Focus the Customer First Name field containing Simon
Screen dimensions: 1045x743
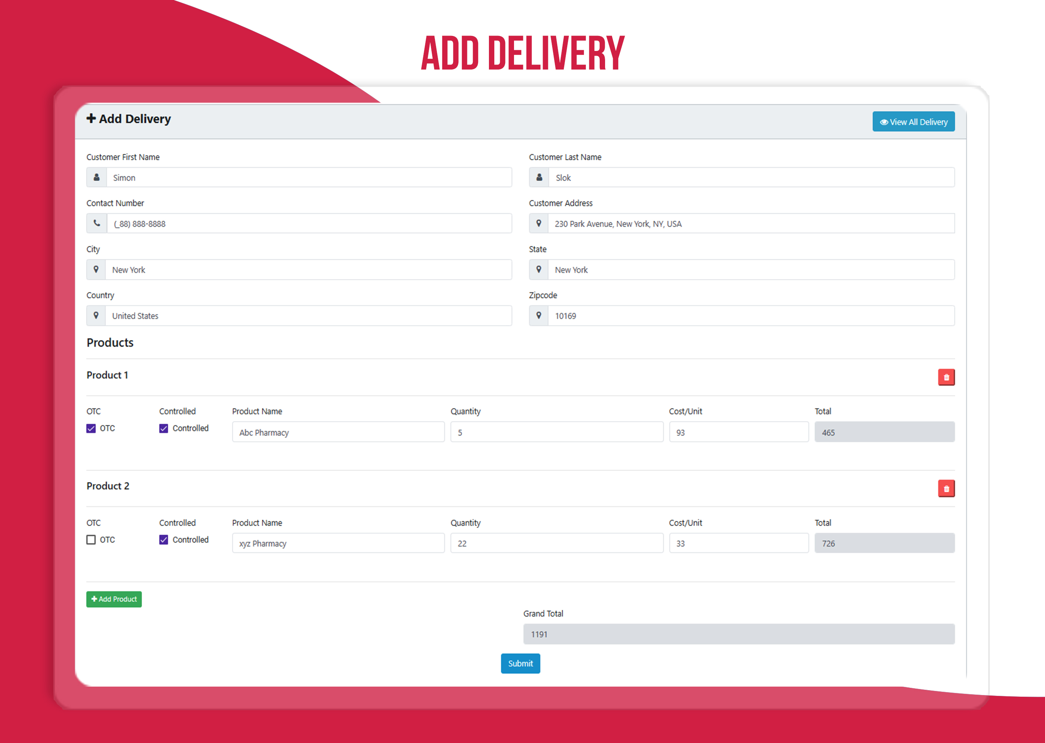(x=309, y=178)
